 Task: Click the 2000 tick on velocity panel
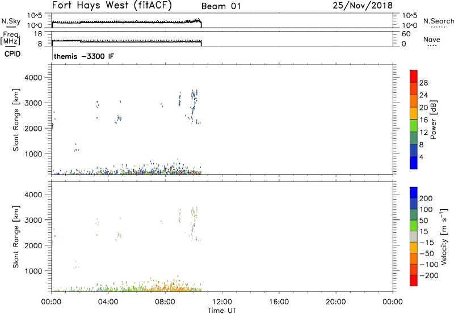click(33, 245)
